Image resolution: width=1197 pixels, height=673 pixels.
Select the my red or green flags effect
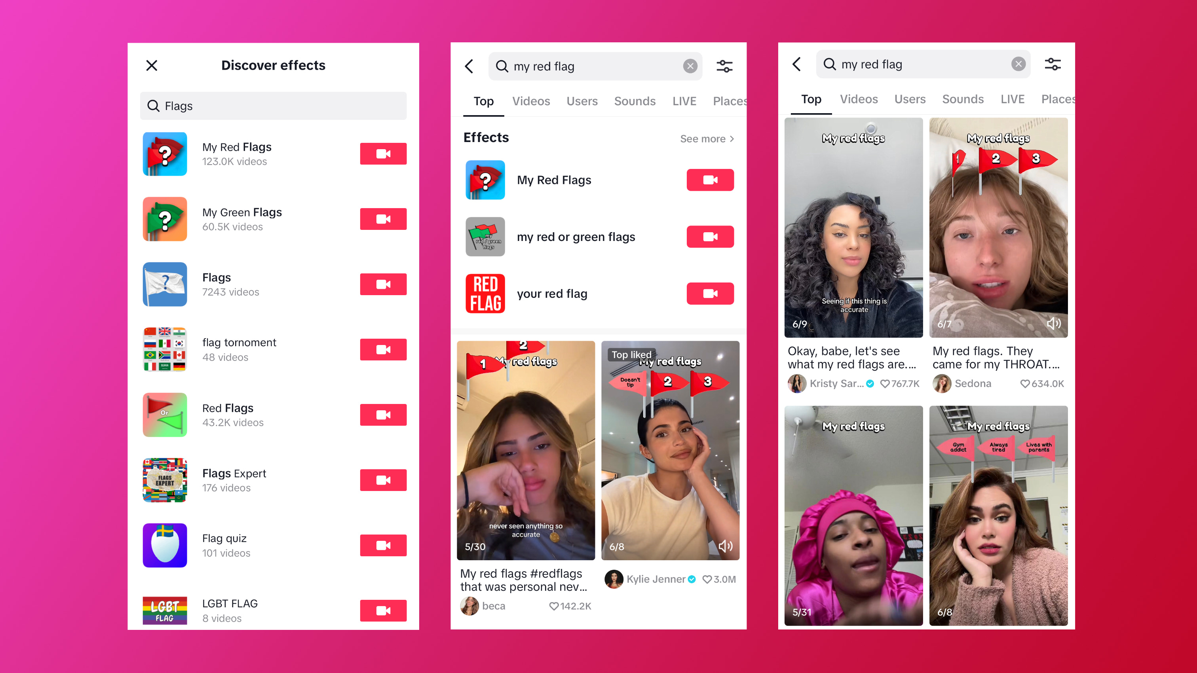pos(577,237)
